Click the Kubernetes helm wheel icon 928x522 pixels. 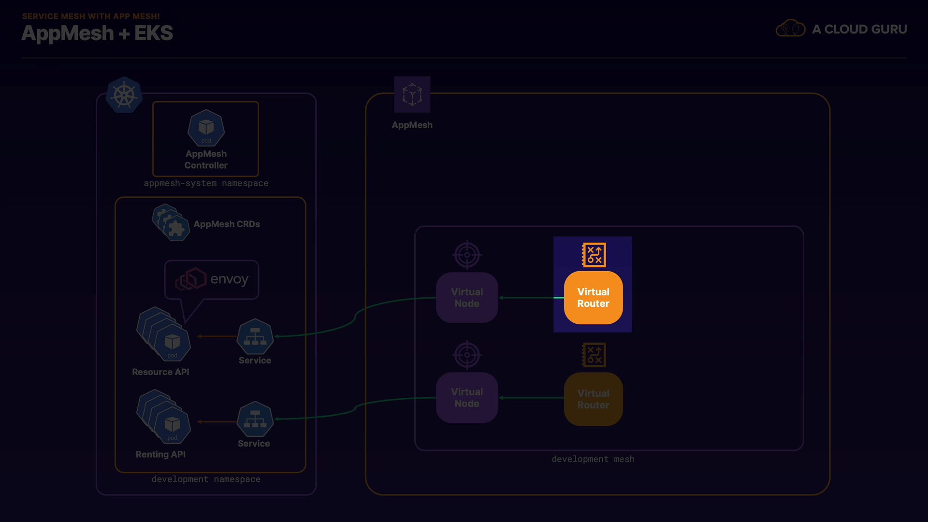(x=124, y=95)
